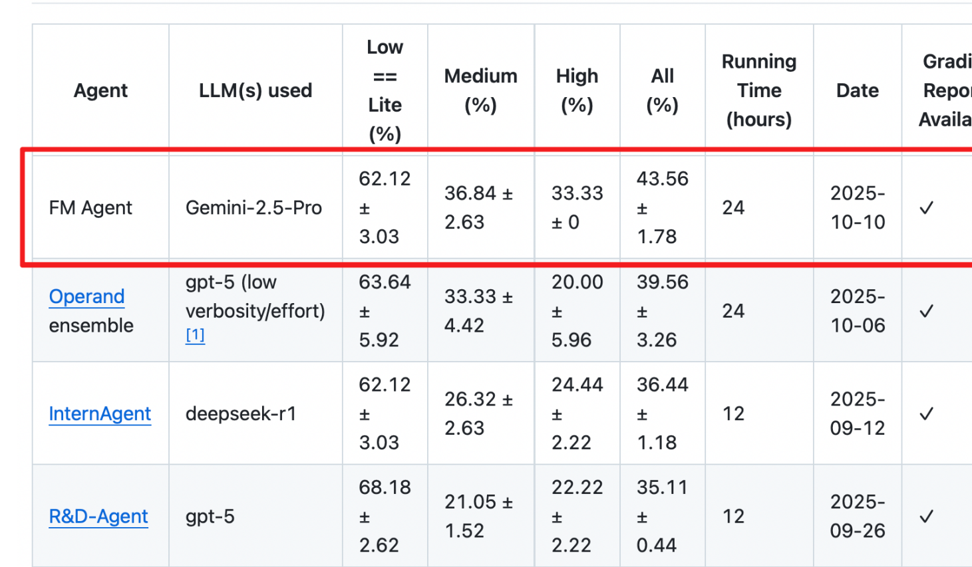Click the 2025-10-10 date cell
The width and height of the screenshot is (972, 567).
[x=858, y=208]
